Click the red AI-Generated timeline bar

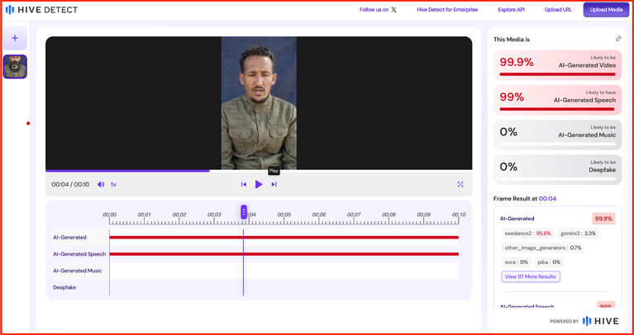[x=284, y=238]
